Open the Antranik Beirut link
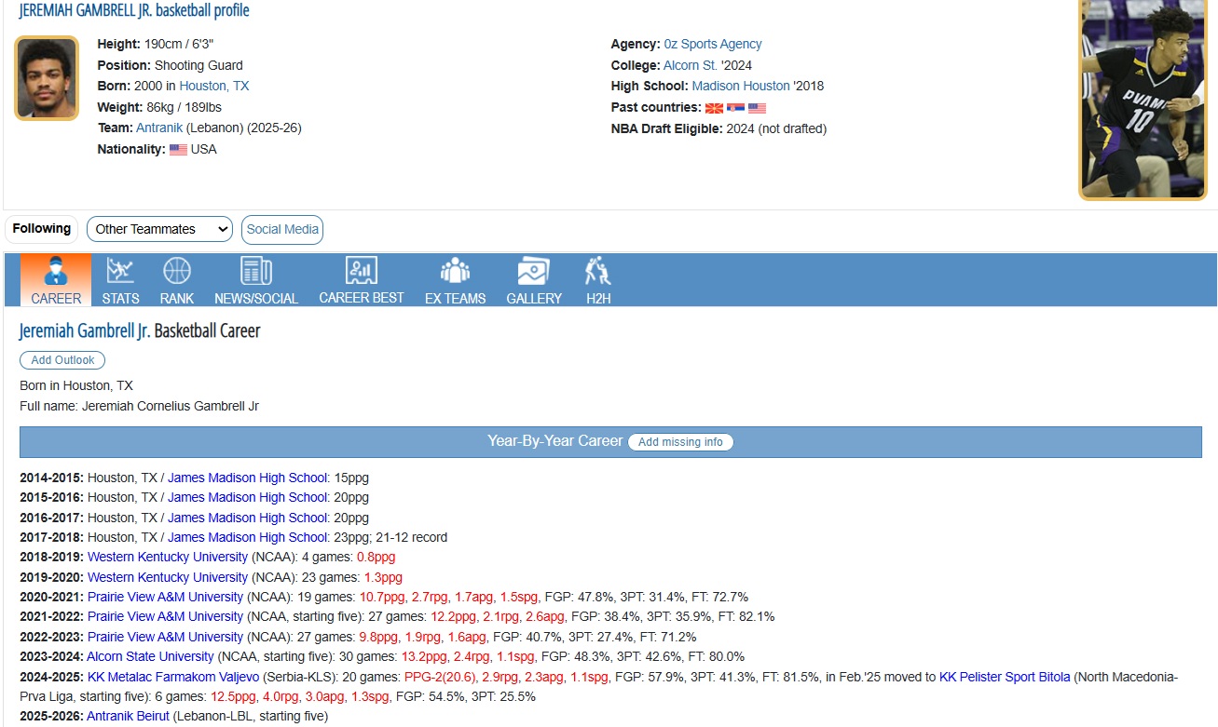This screenshot has height=727, width=1218. [x=129, y=716]
